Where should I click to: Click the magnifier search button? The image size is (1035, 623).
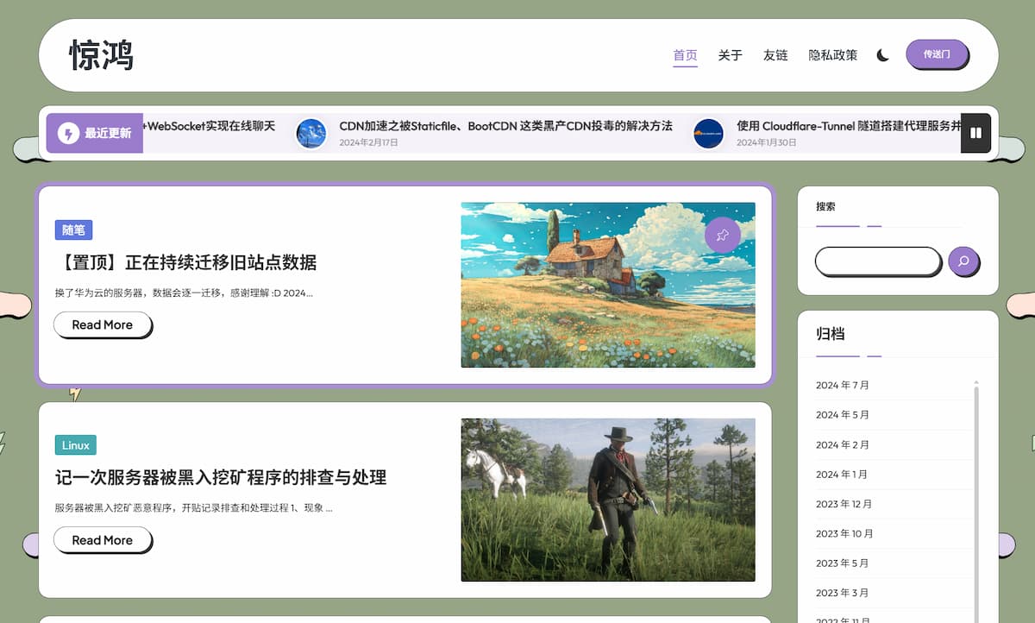click(963, 261)
